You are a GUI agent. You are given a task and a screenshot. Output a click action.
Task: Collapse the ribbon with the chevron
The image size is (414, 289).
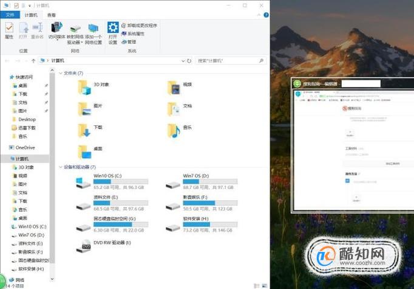[259, 15]
